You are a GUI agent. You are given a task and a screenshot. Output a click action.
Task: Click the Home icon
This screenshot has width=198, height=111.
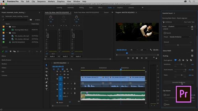(3, 8)
